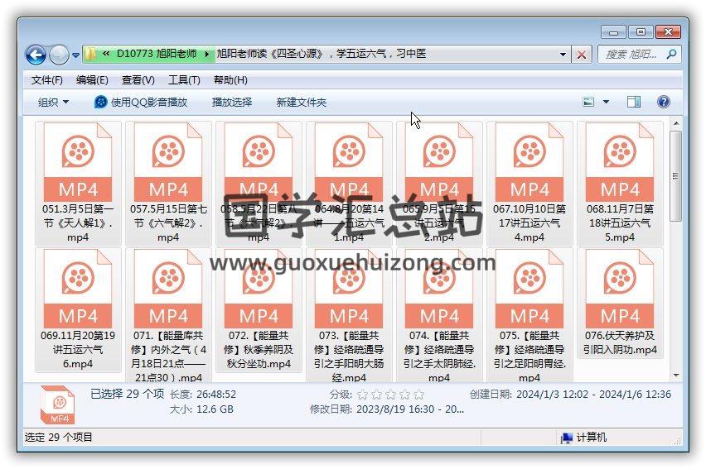Toggle the preview pane icon
The image size is (706, 469).
coord(634,102)
